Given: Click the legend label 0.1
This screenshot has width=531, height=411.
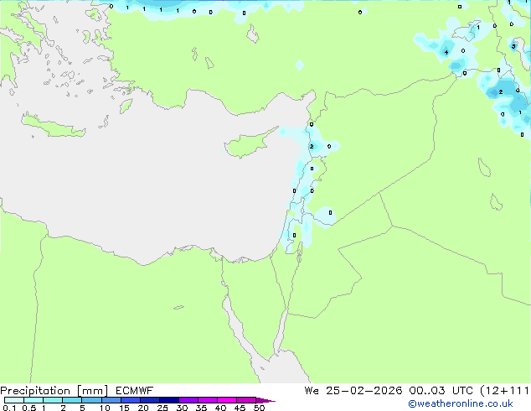Looking at the screenshot, I should pyautogui.click(x=9, y=408).
